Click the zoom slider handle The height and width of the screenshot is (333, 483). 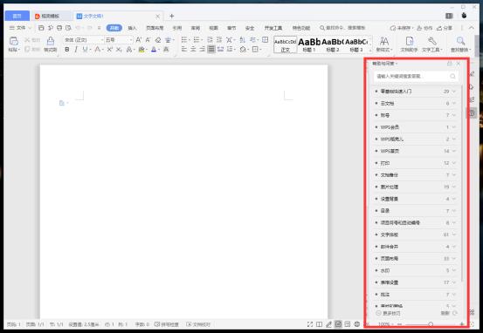431,324
